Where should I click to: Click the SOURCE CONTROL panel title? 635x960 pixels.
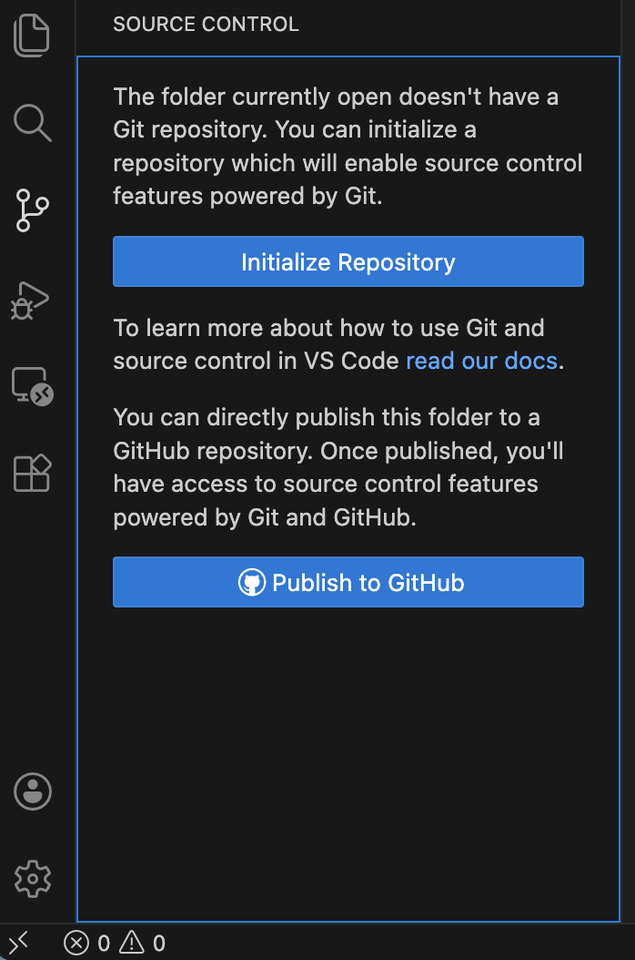coord(206,25)
